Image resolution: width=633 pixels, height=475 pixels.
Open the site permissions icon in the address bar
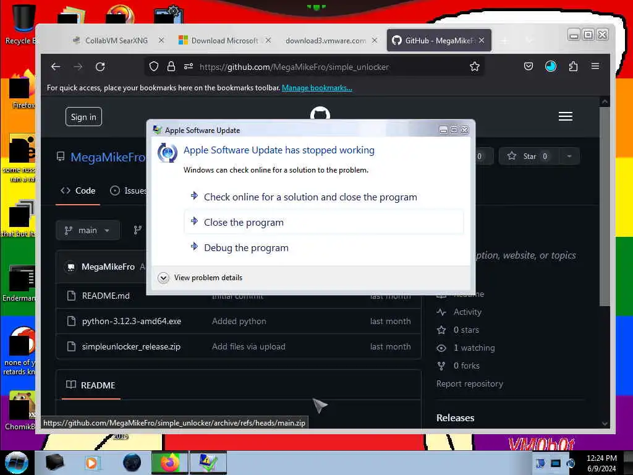[189, 67]
